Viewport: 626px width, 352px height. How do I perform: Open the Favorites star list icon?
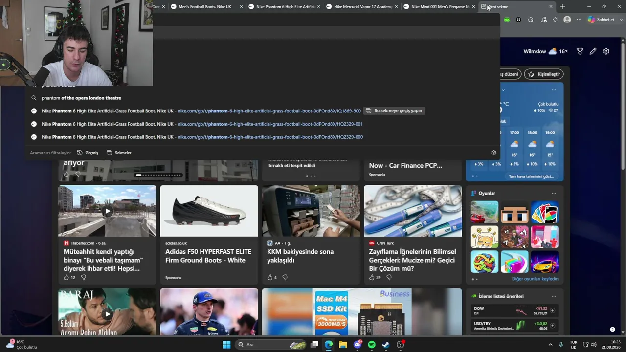click(x=556, y=20)
